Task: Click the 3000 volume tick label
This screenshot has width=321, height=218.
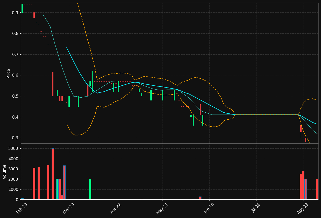Action: coord(13,169)
